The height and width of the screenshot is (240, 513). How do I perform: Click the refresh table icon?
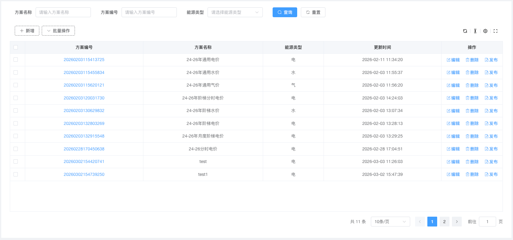point(465,31)
